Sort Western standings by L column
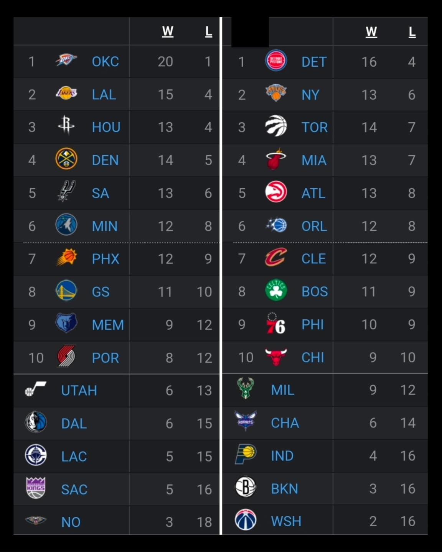 pyautogui.click(x=209, y=31)
